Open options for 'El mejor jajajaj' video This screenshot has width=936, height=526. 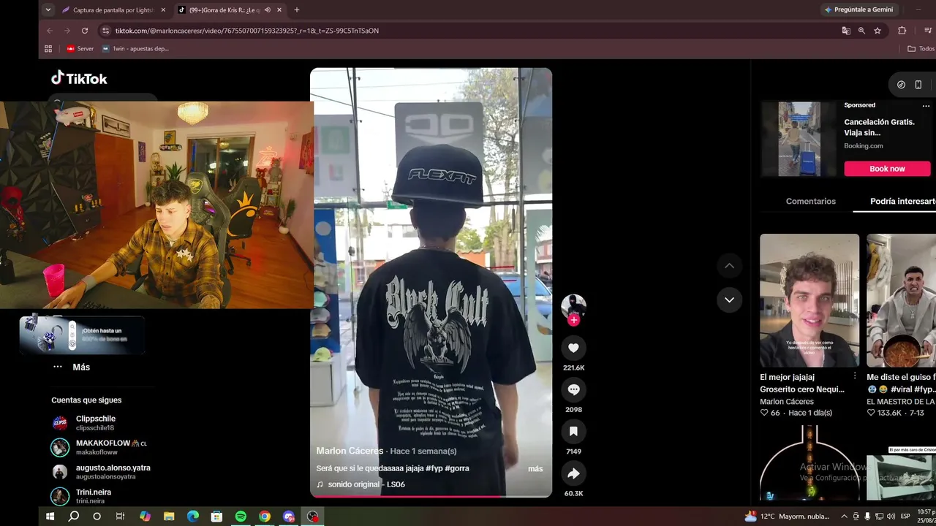[x=855, y=376]
